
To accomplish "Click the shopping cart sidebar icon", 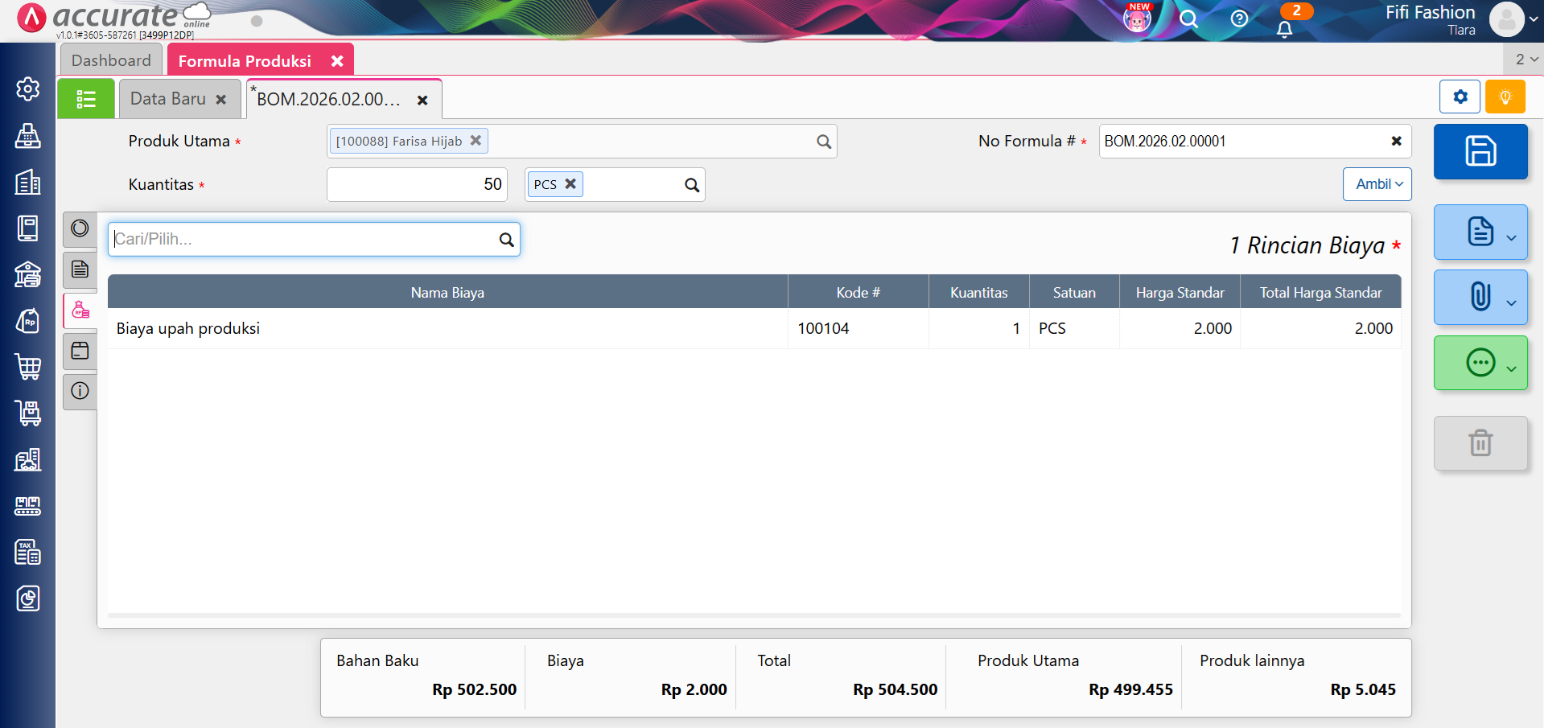I will 28,367.
